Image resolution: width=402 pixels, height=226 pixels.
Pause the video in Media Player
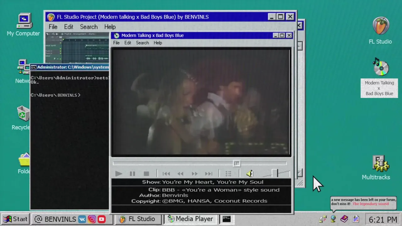(132, 174)
